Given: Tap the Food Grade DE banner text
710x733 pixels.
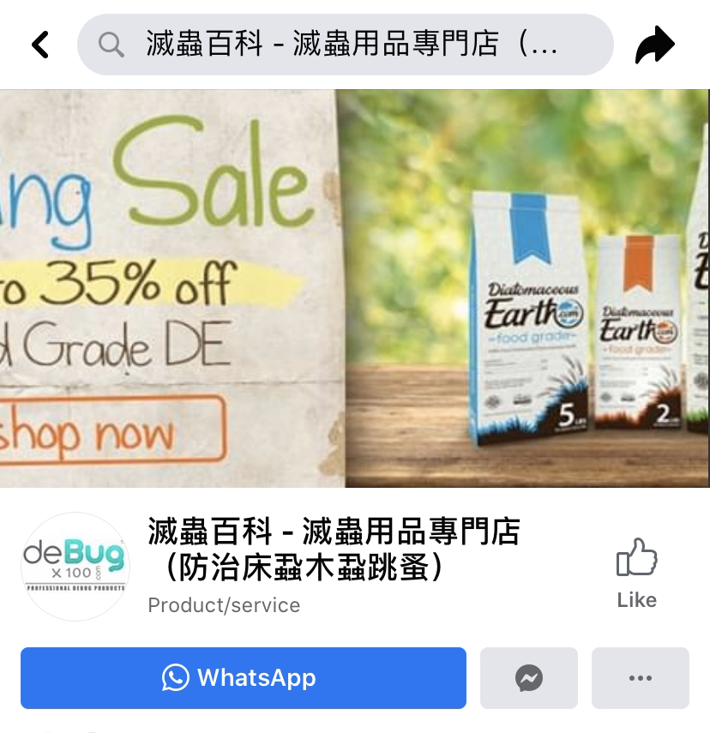Looking at the screenshot, I should [x=116, y=345].
